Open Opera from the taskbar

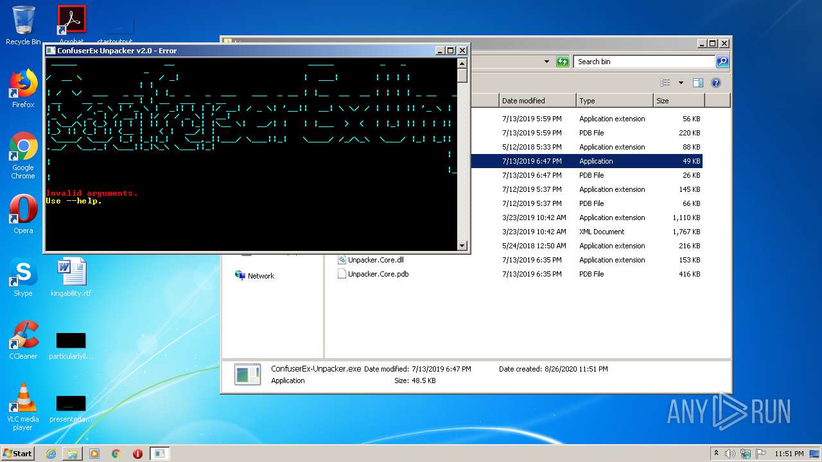coord(137,454)
